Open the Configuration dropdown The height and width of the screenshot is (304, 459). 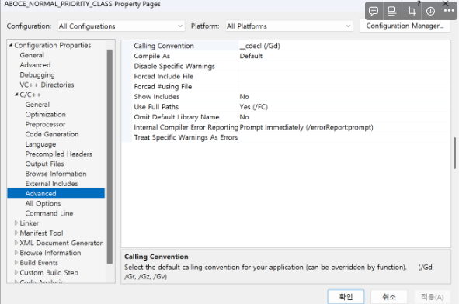(121, 26)
